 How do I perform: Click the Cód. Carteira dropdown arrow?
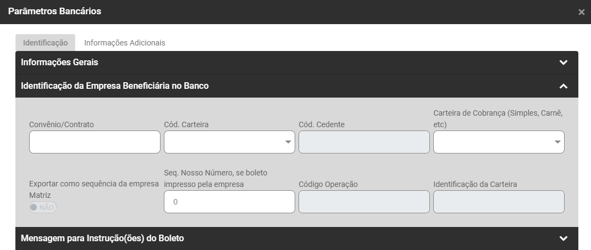pos(288,143)
